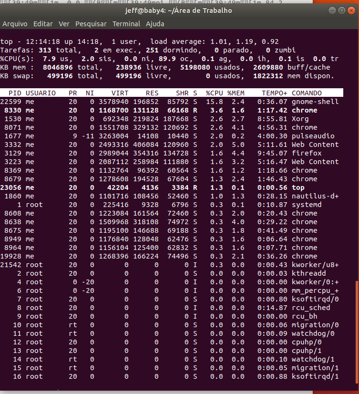Screen dimensions: 359x394
Task: Click the window title jeff@baby4
Action: coord(178,10)
